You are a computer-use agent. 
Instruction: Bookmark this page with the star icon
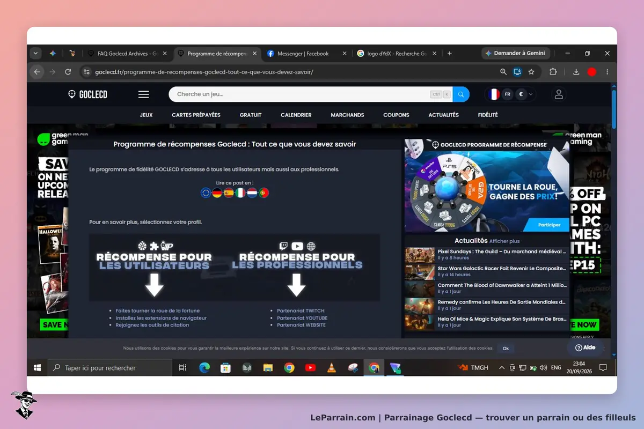pos(531,72)
